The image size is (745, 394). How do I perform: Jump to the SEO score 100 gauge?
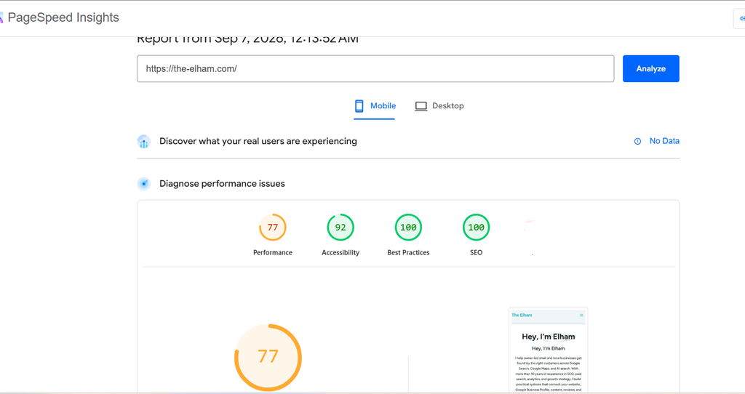[476, 235]
